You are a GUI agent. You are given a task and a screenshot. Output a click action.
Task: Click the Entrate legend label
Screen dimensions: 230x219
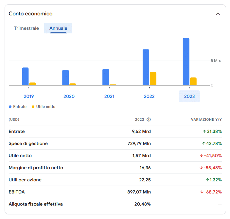20,107
